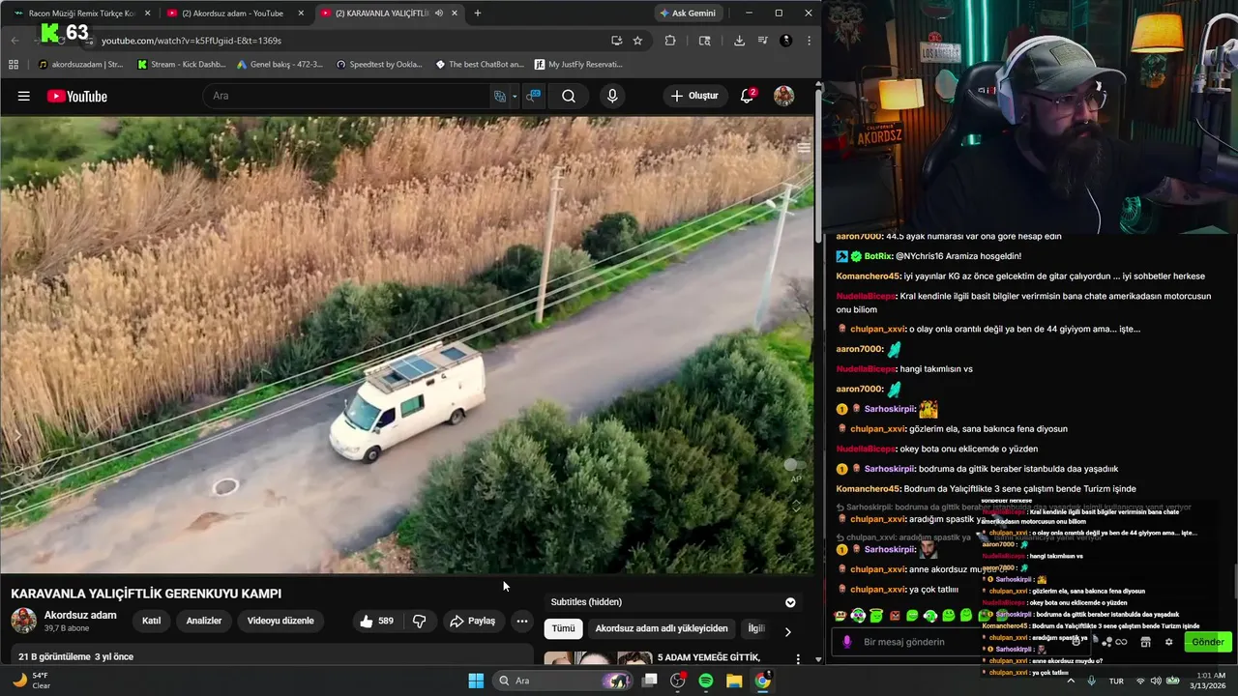Click Videoyu düzenle edit video button

click(x=280, y=621)
